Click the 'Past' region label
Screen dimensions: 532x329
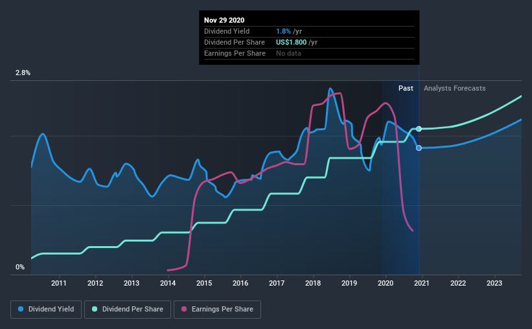406,88
